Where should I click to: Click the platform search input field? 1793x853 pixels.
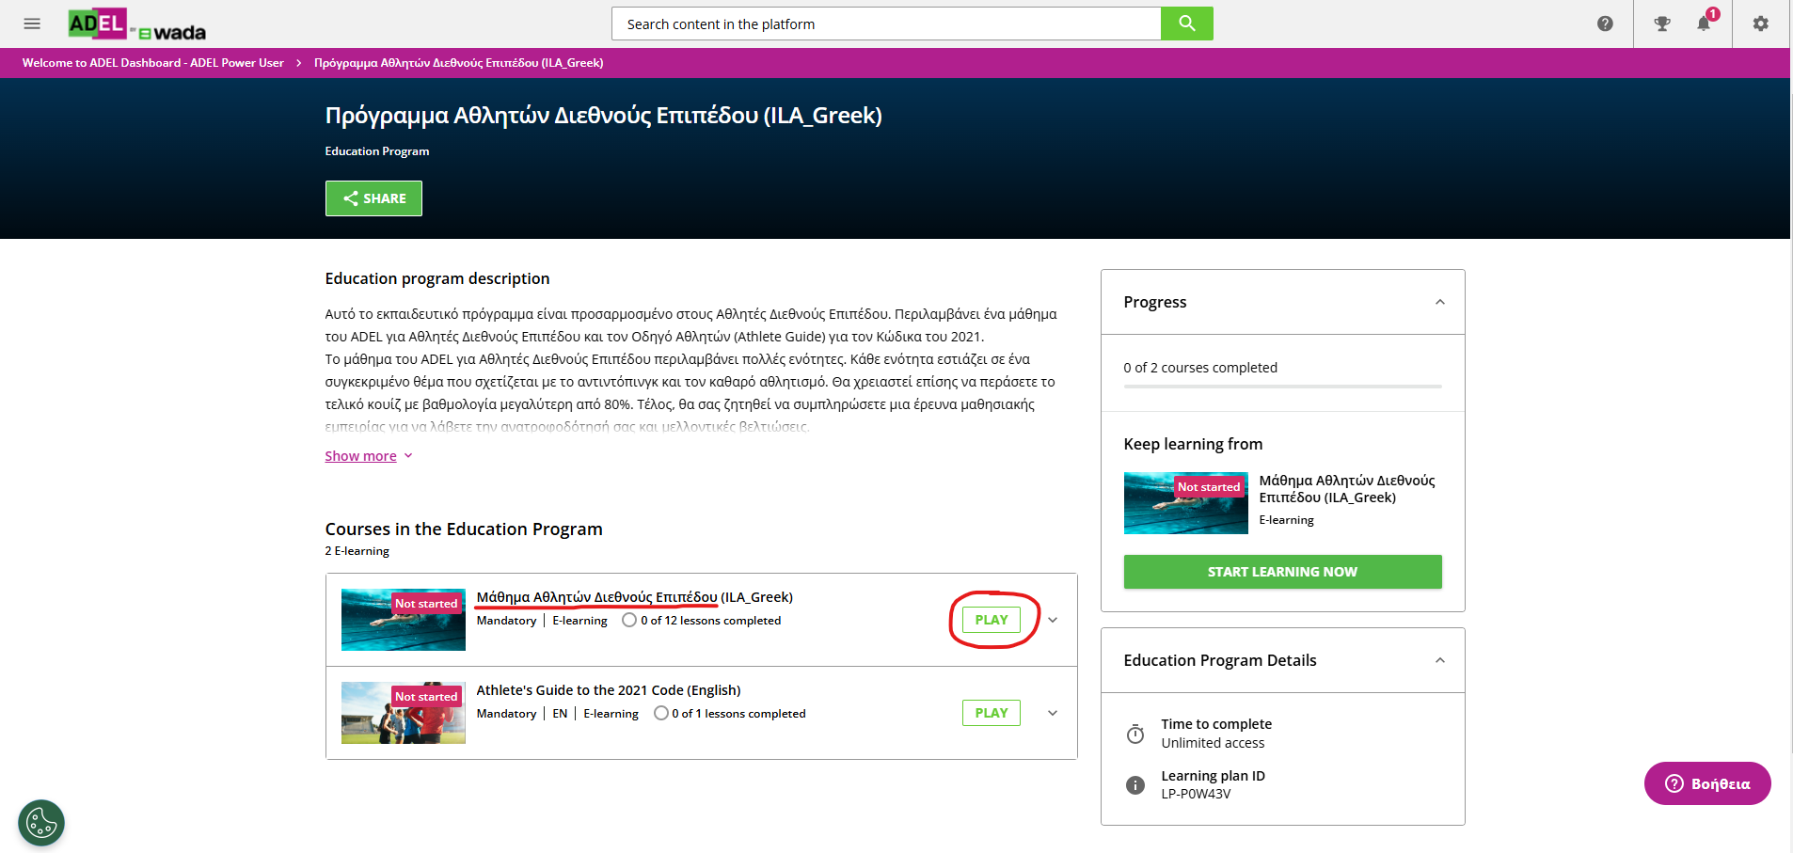[885, 24]
